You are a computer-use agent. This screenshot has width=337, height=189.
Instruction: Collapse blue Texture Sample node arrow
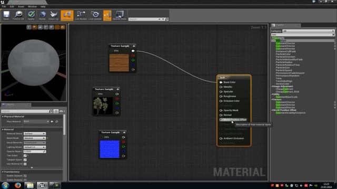[x=124, y=132]
